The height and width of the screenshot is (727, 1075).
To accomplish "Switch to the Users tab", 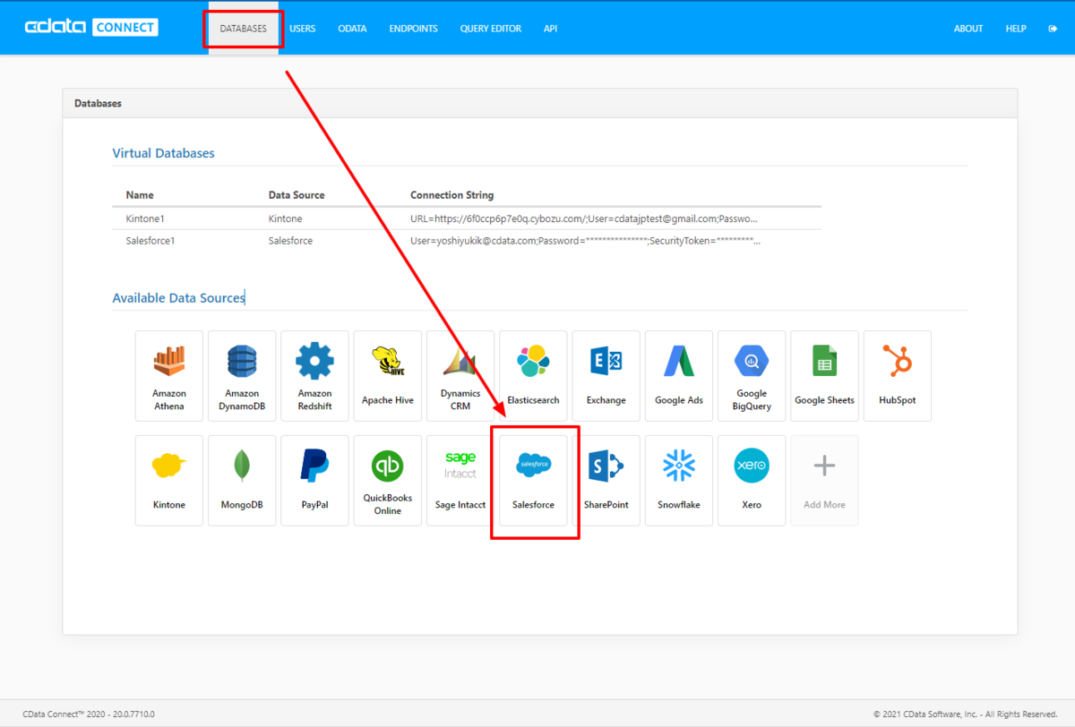I will tap(302, 29).
